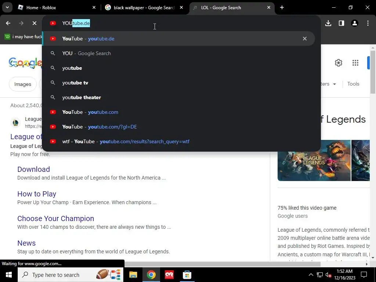The height and width of the screenshot is (282, 376).
Task: Open the clock showing 1:52 AM
Action: coord(344,275)
